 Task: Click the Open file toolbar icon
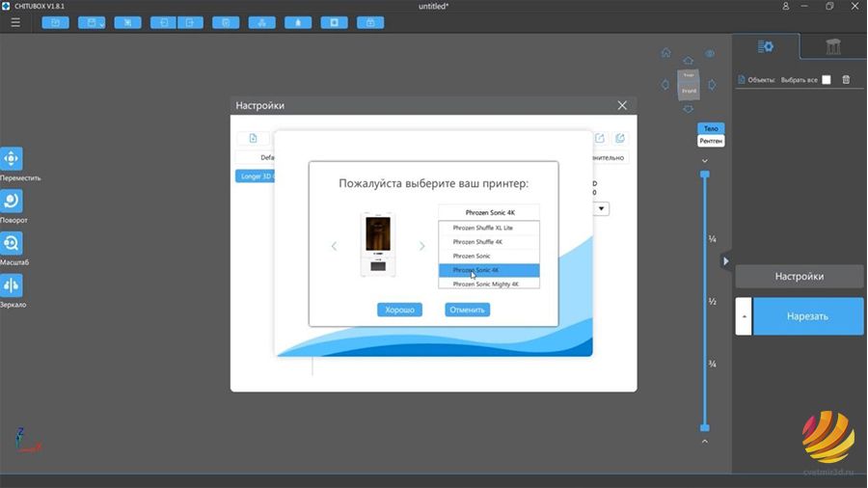(x=55, y=23)
